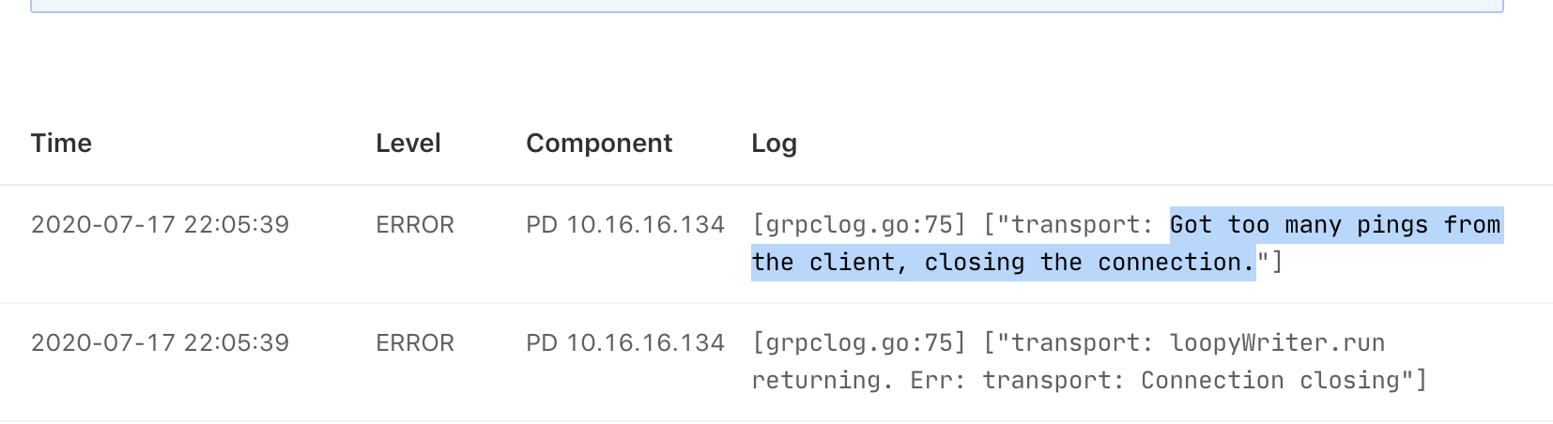
Task: Click first row's PD 10.16.16.134 component
Action: (x=624, y=225)
